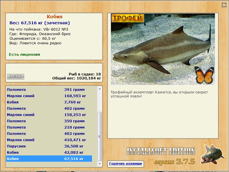Image resolution: width=229 pixels, height=172 pixels.
Task: Click the Общий вес: 1020,184 кг text
Action: click(77, 78)
